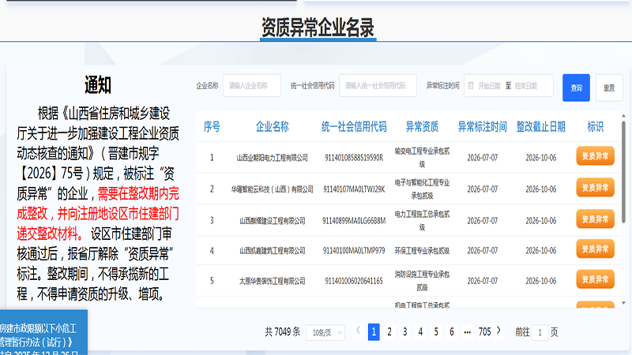Image resolution: width=632 pixels, height=355 pixels.
Task: Click 资质异常 tag for 华曜智能云科技 row
Action: click(596, 188)
